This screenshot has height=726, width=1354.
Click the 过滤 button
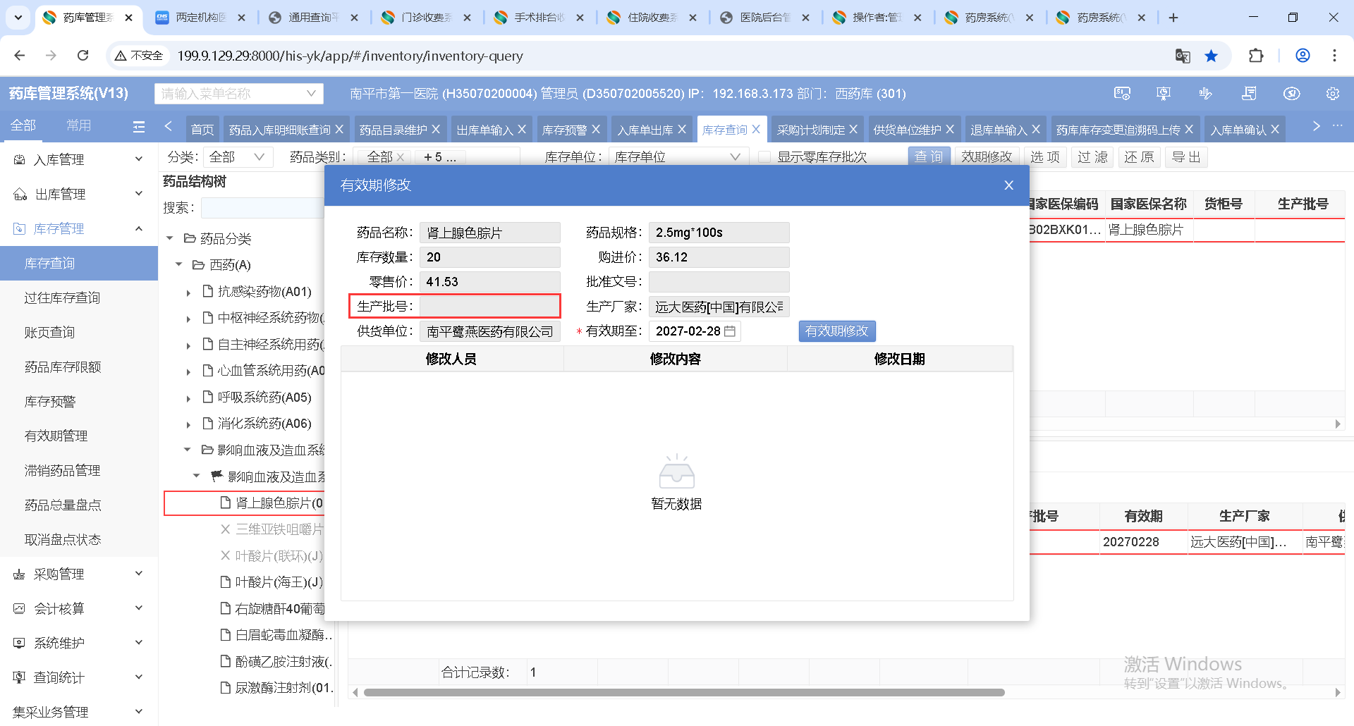click(x=1092, y=157)
